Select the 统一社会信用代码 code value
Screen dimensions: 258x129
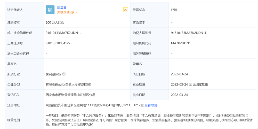tap(63, 33)
